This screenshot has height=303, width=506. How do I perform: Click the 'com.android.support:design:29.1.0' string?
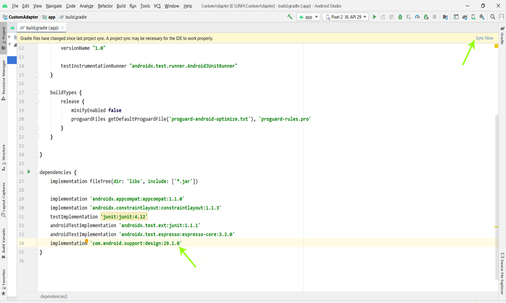tap(136, 243)
